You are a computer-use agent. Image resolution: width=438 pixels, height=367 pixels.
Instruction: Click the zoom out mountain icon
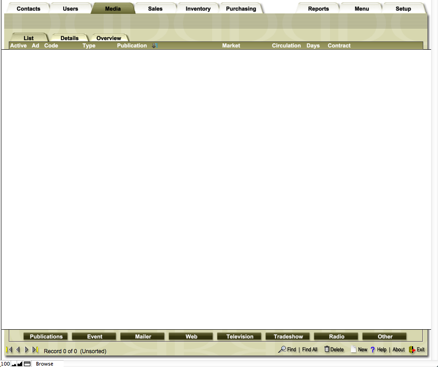coord(14,364)
